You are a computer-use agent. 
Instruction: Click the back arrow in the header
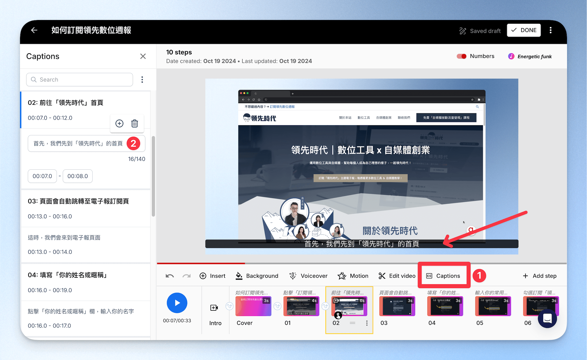click(34, 30)
